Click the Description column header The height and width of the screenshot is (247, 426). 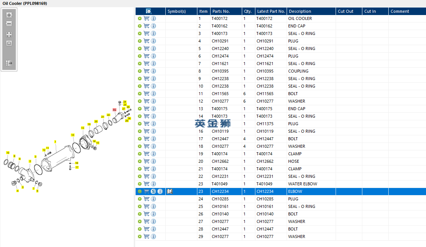pos(311,11)
